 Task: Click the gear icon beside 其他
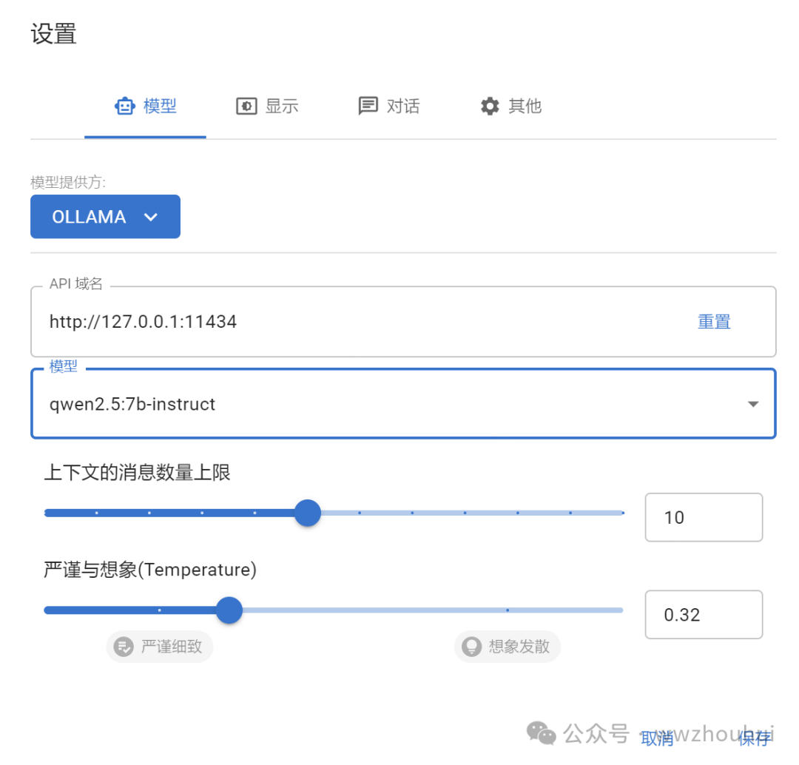[490, 107]
